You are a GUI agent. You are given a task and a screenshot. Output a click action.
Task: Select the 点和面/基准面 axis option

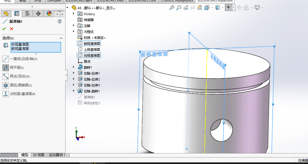6,94
